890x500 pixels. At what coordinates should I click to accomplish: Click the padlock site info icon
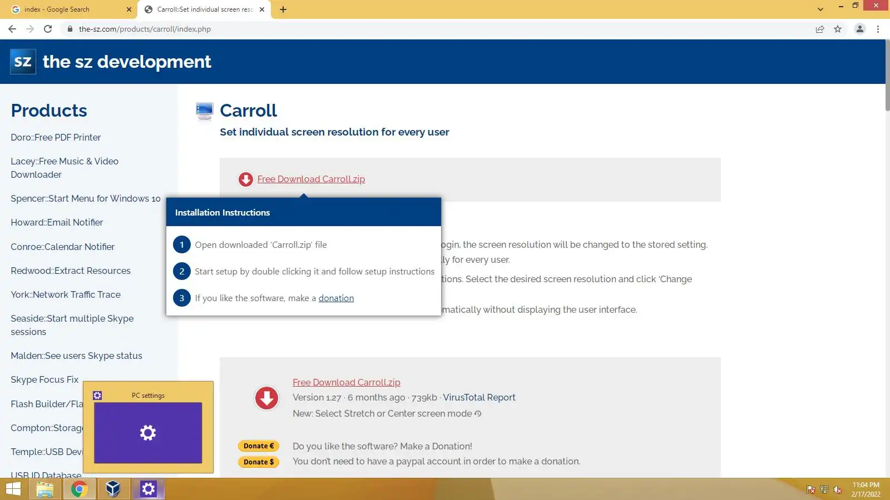70,29
